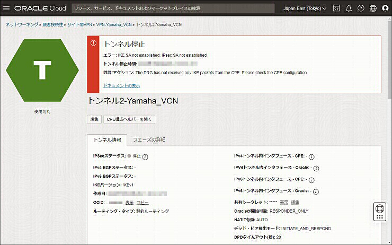Show the shared secret
This screenshot has width=392, height=245.
[x=284, y=202]
